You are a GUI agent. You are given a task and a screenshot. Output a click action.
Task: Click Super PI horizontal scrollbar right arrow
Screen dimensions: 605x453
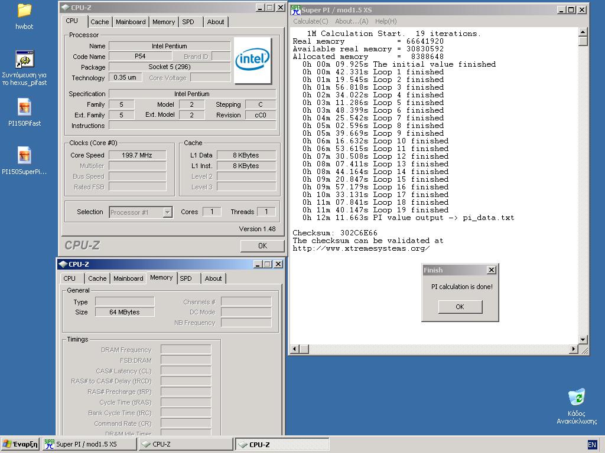(x=574, y=349)
